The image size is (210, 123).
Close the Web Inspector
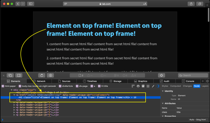tap(4, 75)
